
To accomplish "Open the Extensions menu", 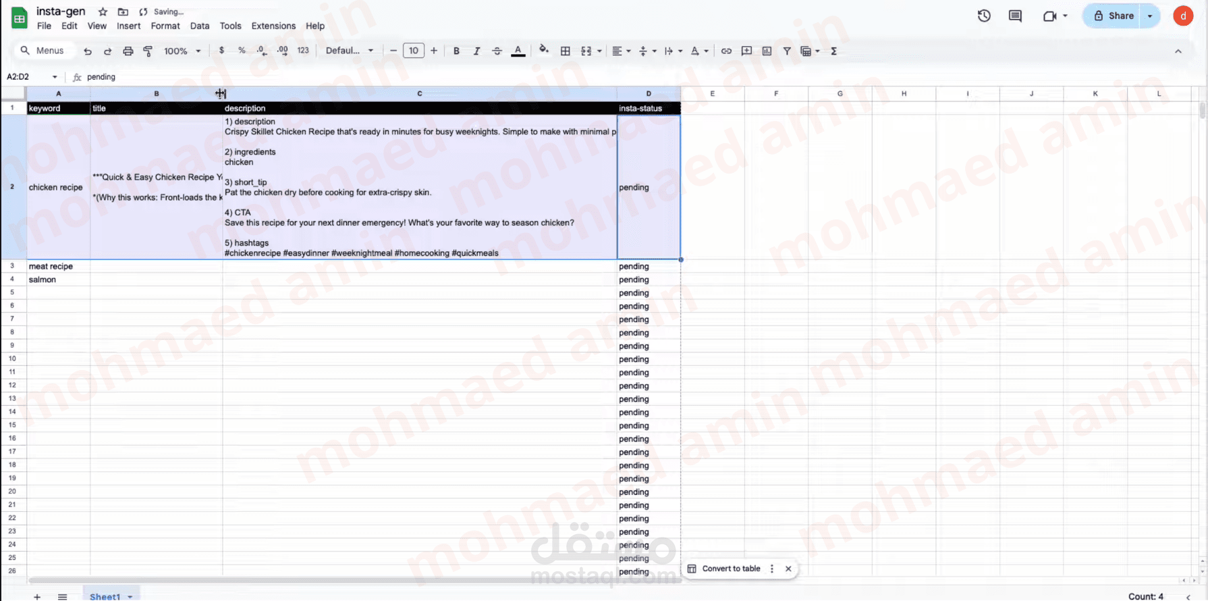I will coord(273,26).
